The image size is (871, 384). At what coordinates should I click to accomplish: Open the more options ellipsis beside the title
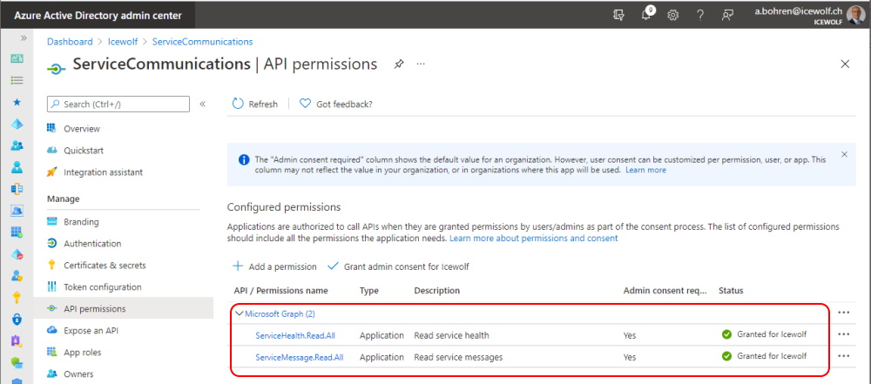tap(421, 64)
